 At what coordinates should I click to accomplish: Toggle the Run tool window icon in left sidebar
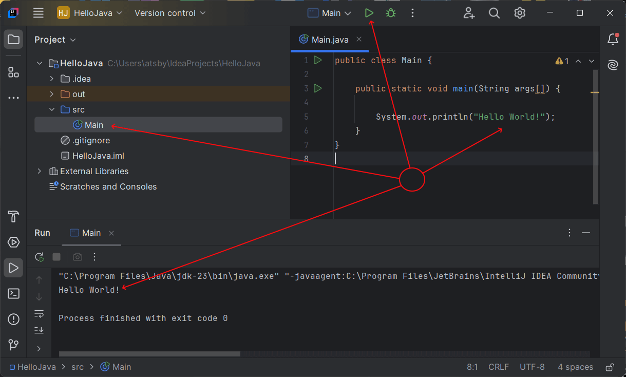(13, 268)
